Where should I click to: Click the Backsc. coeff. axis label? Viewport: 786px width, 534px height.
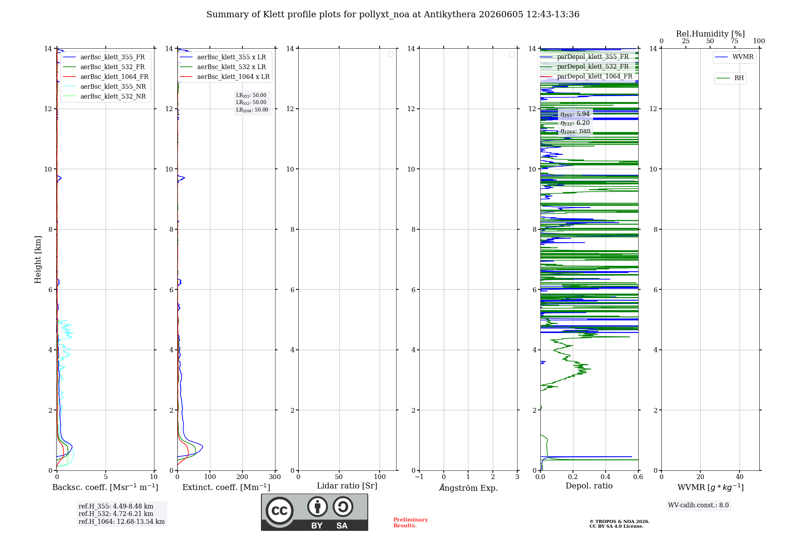click(x=105, y=487)
